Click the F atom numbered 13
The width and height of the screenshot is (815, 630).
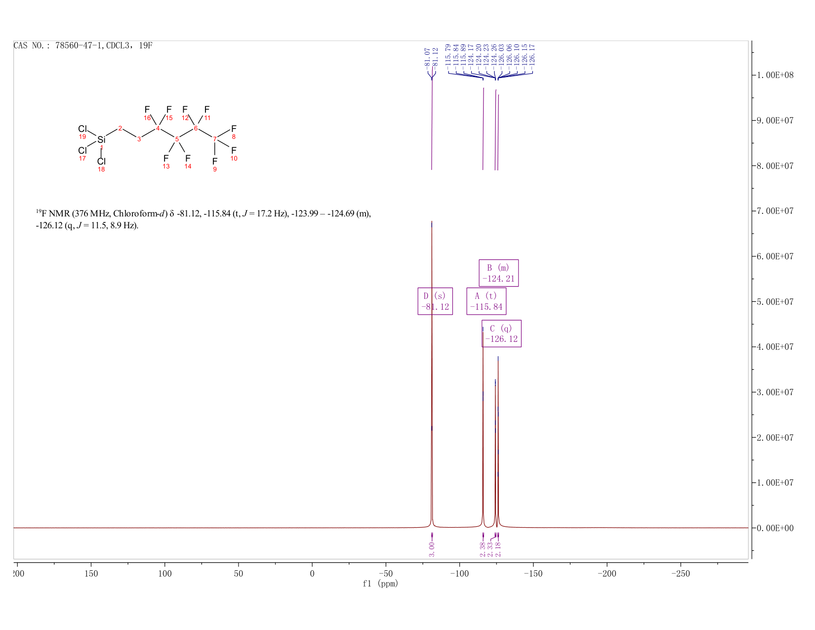(x=166, y=159)
